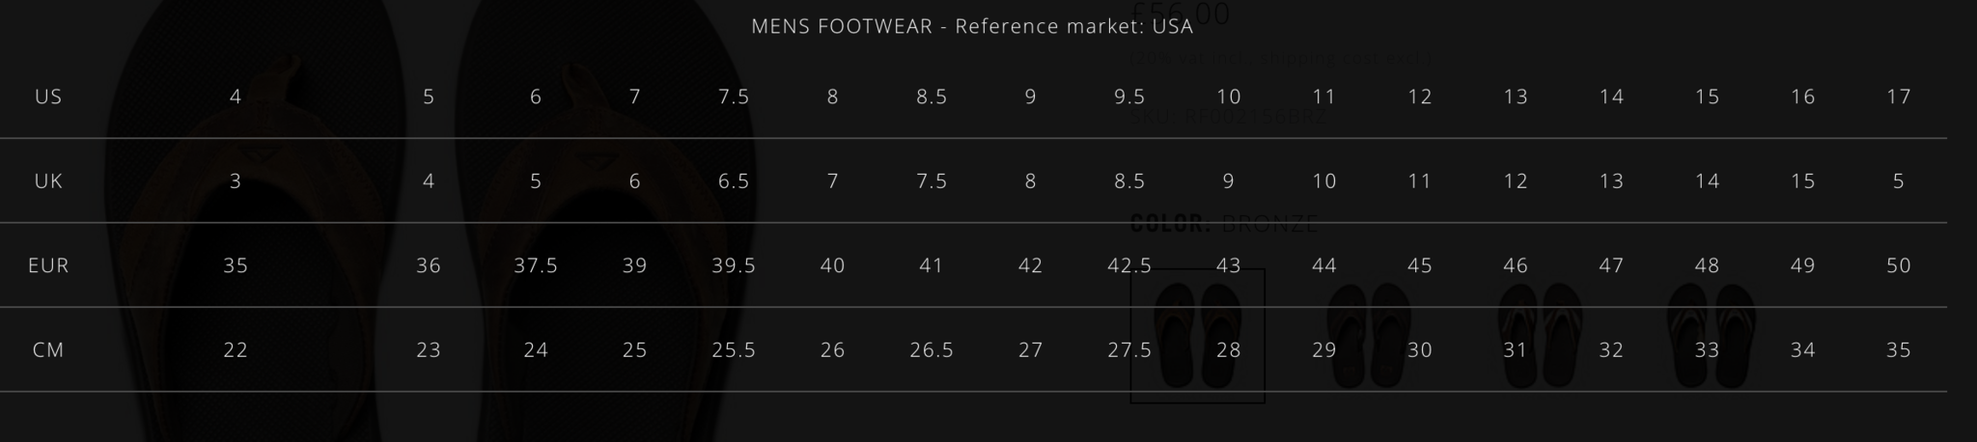Click EUR size 50 cell
The width and height of the screenshot is (1977, 442).
point(1898,265)
